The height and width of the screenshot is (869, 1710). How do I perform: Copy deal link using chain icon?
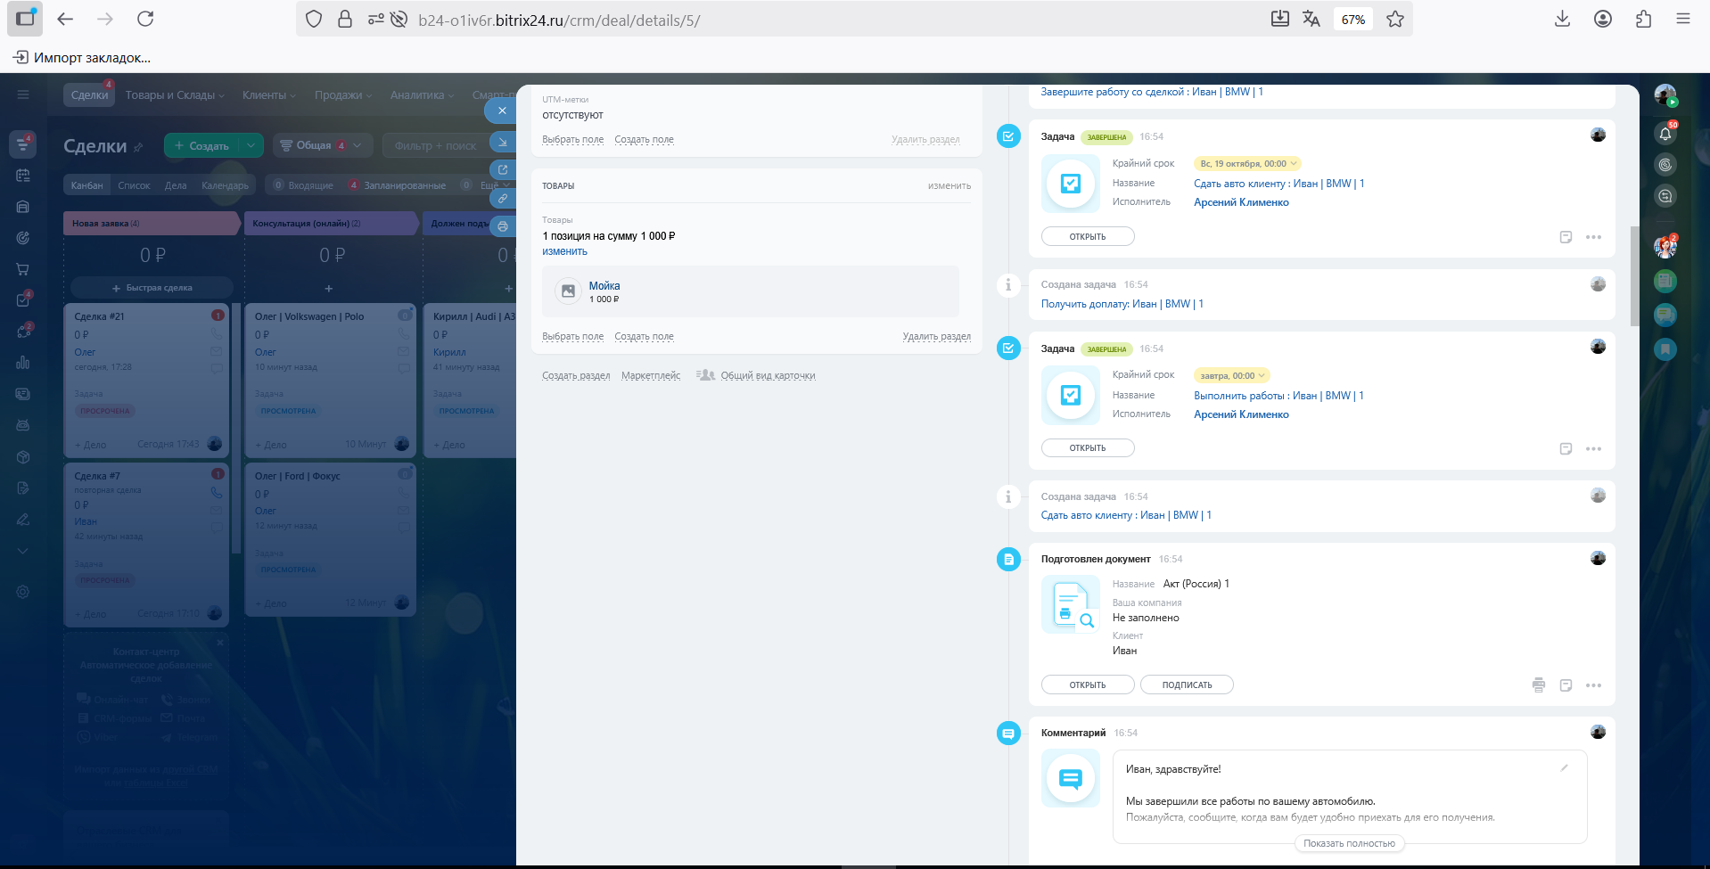click(x=503, y=198)
